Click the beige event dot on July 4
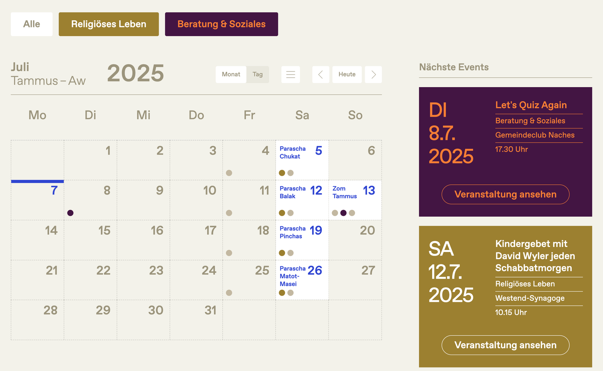 pos(229,173)
